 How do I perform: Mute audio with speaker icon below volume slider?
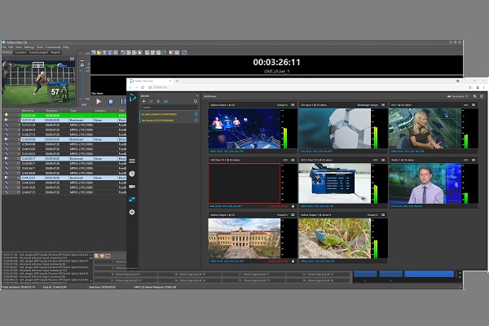coord(84,104)
